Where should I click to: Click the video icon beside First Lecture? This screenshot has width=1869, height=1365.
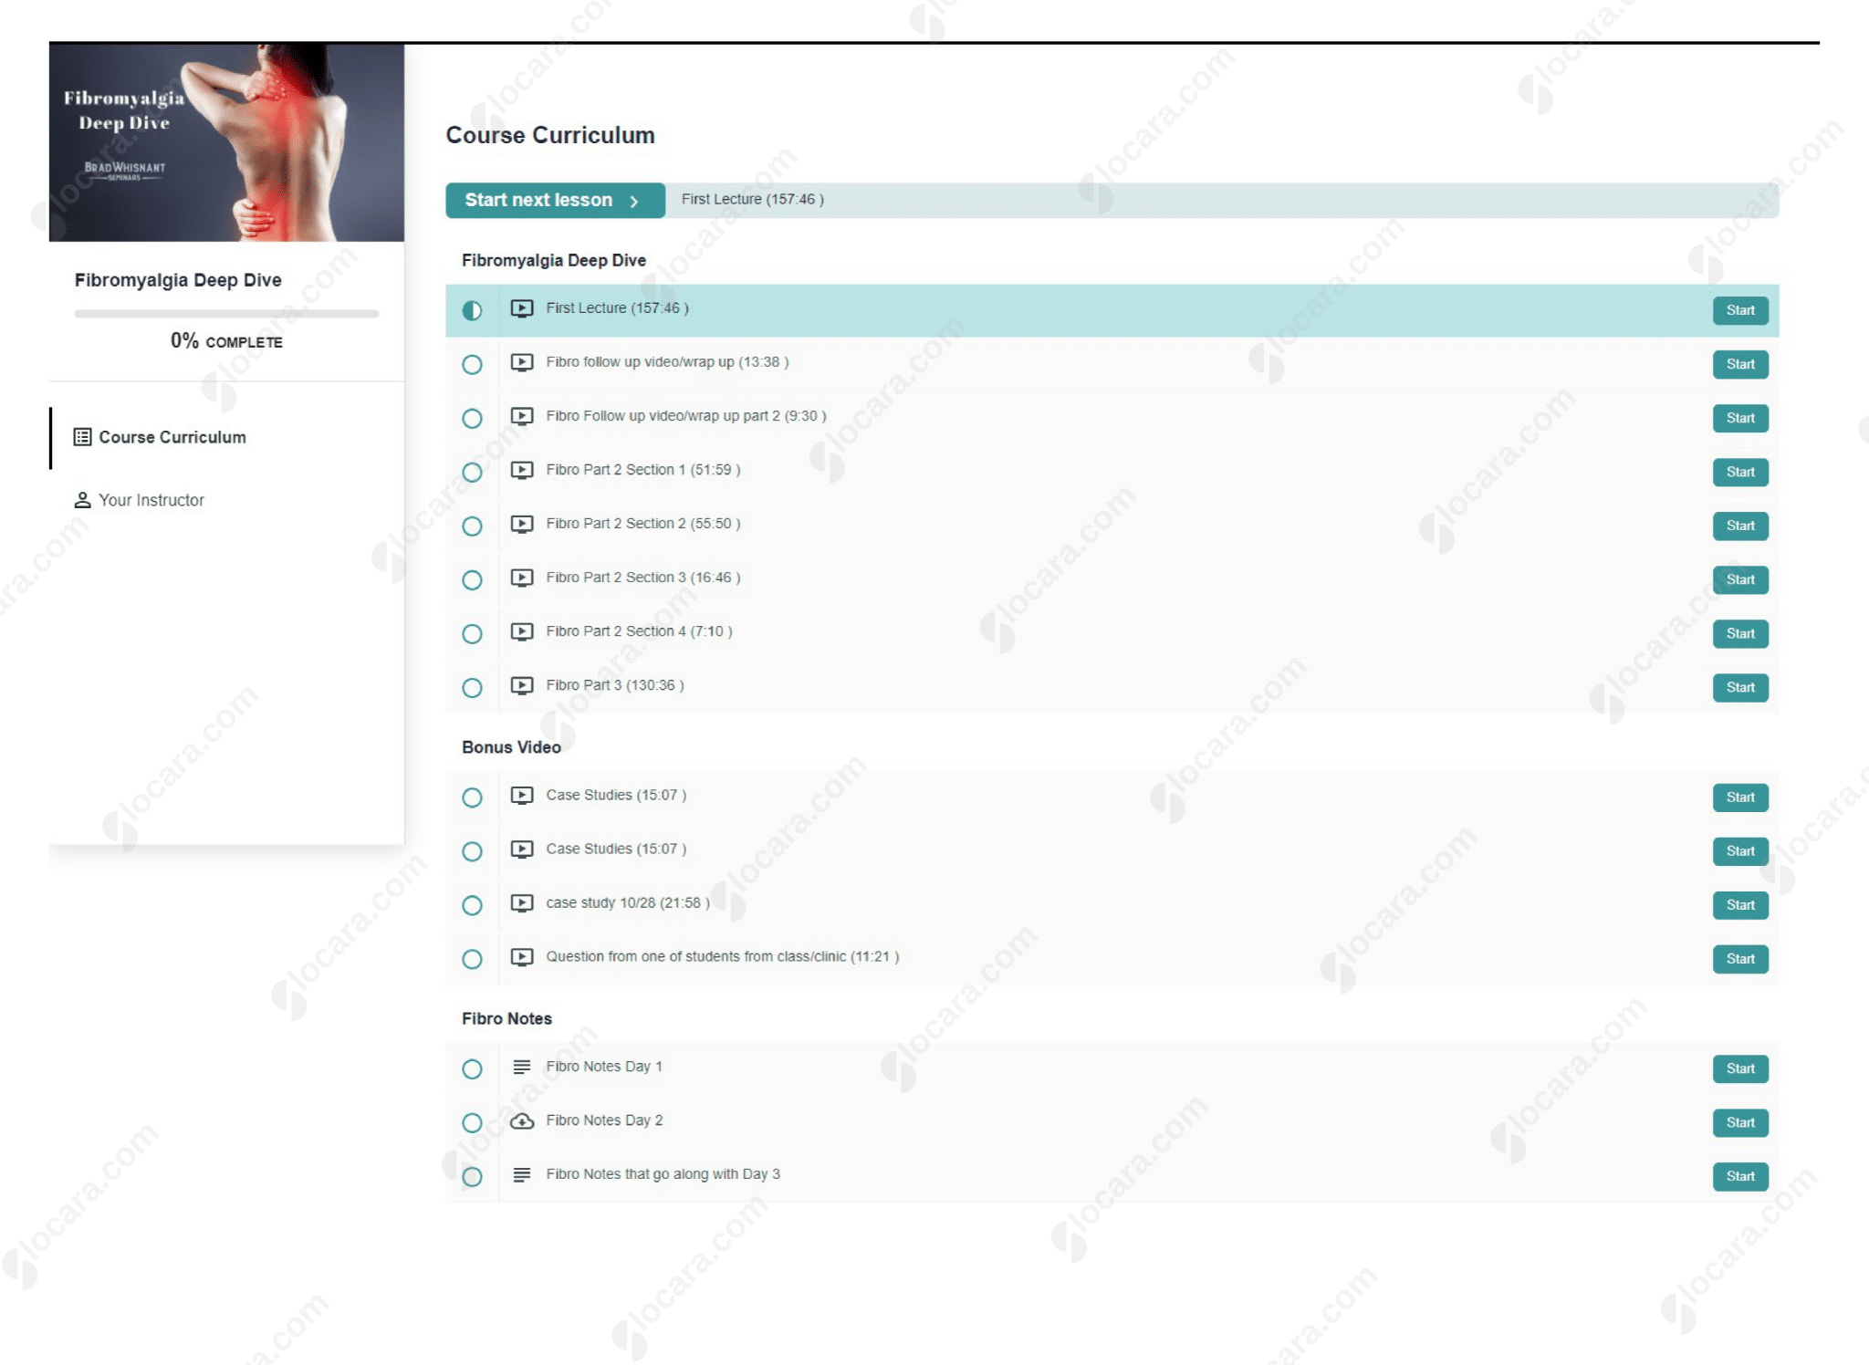[x=521, y=309]
